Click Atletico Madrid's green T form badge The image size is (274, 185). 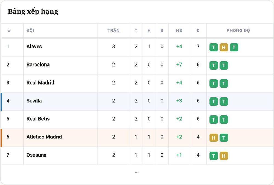tap(224, 138)
